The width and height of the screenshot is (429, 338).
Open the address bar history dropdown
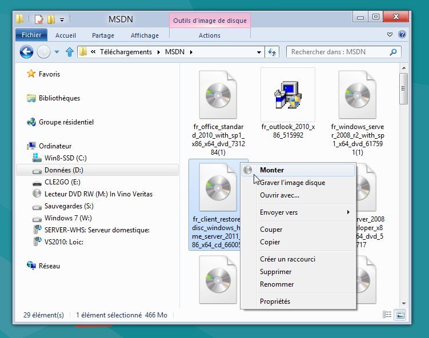(x=259, y=52)
